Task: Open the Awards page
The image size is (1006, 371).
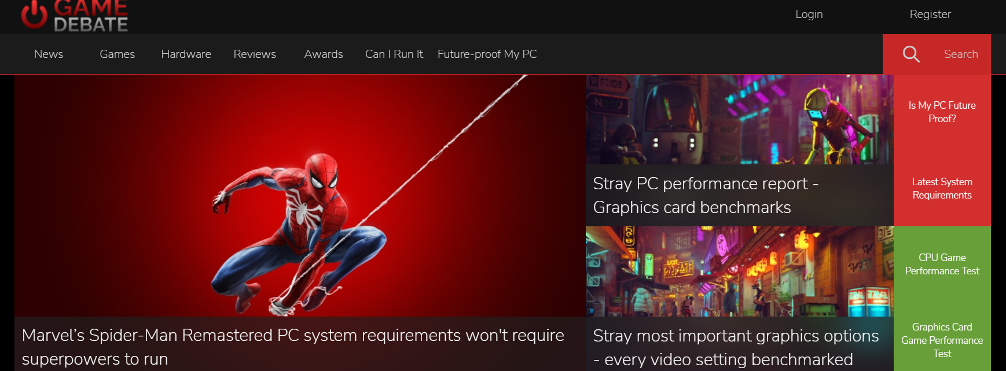Action: [324, 54]
